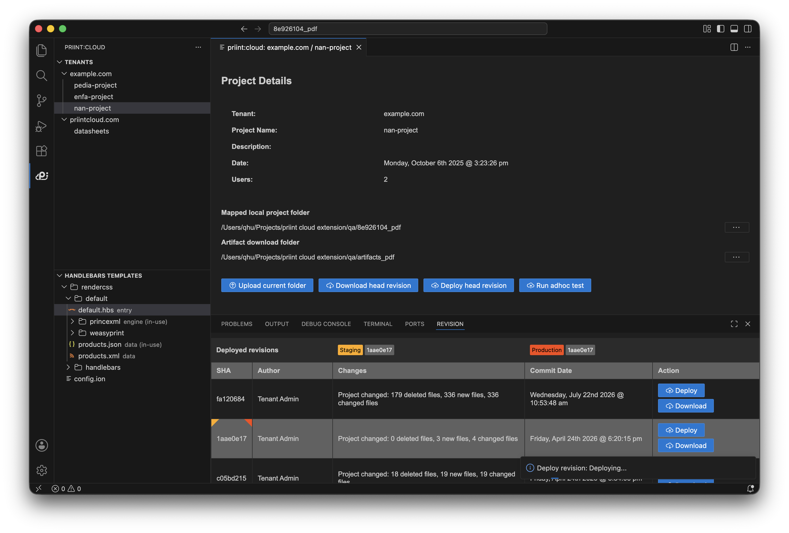The width and height of the screenshot is (789, 533).
Task: Open PRIINT:CLOUD sidebar more actions menu
Action: pyautogui.click(x=198, y=47)
